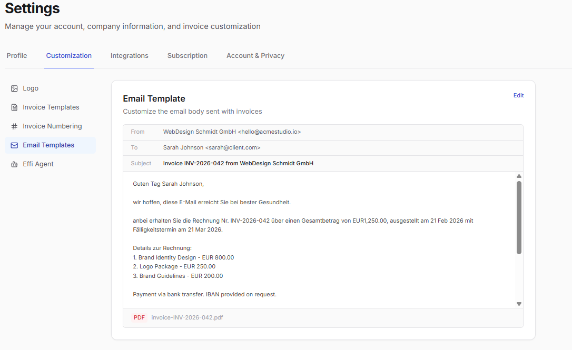This screenshot has height=350, width=572.
Task: Open Invoice Templates in sidebar
Action: click(51, 107)
